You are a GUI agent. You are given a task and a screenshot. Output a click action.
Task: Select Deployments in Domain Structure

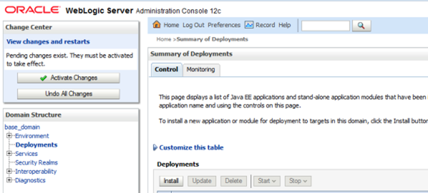[37, 145]
